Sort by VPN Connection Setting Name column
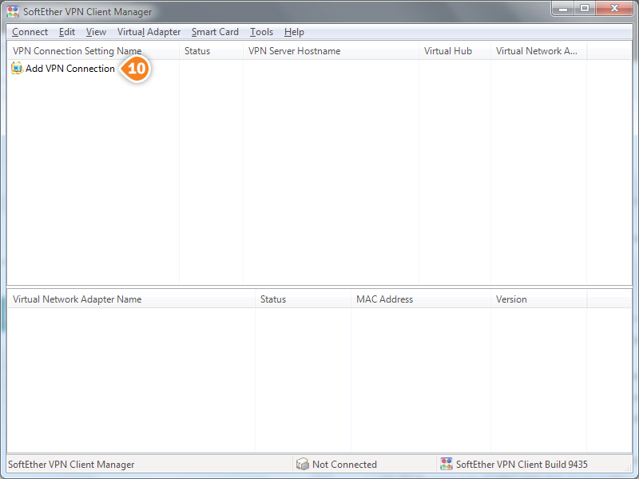Screen dimensions: 639x479 point(93,51)
